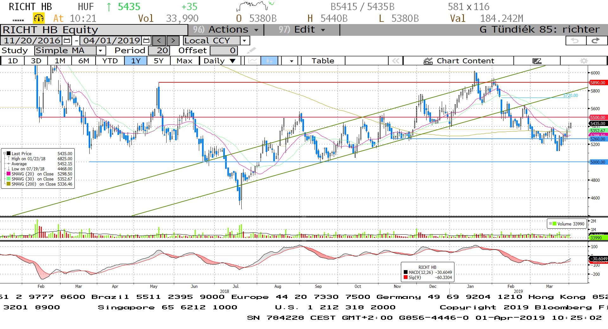The width and height of the screenshot is (608, 329).
Task: Open the Local CCY currency dropdown
Action: coord(244,41)
